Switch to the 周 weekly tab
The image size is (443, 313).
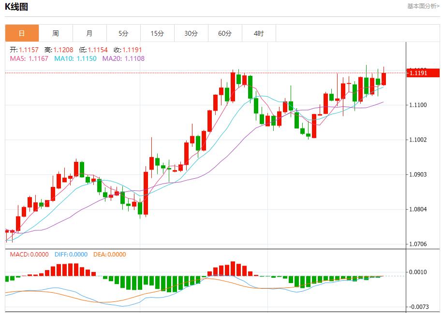coord(56,33)
